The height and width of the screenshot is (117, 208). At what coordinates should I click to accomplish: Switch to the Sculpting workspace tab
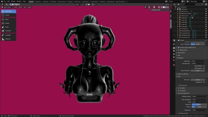[x=45, y=2]
